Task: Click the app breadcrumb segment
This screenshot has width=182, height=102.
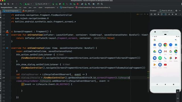Action: [x=16, y=7]
